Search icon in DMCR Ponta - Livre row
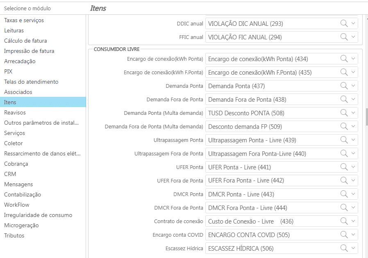The height and width of the screenshot is (258, 368). point(344,194)
